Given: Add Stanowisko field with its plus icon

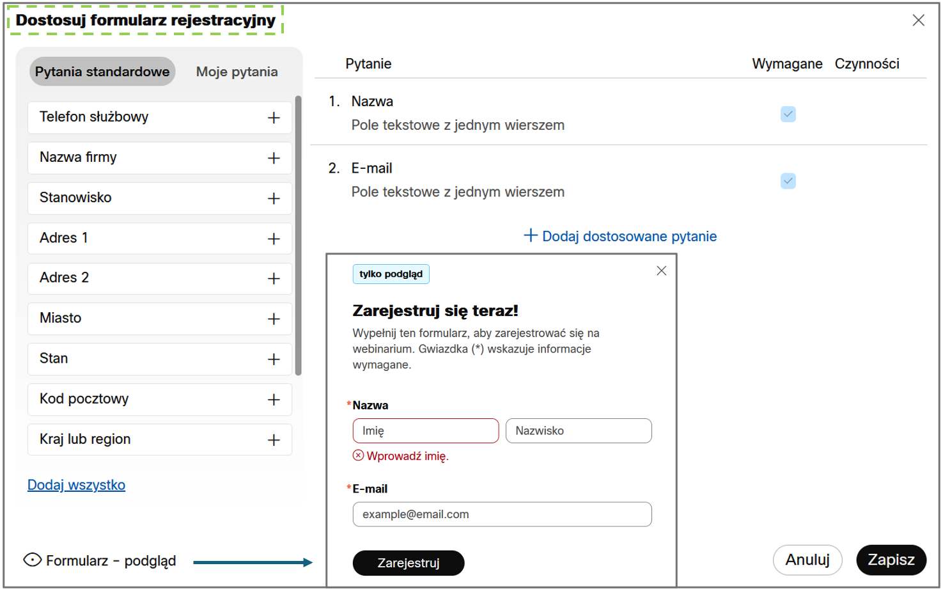Looking at the screenshot, I should (274, 198).
